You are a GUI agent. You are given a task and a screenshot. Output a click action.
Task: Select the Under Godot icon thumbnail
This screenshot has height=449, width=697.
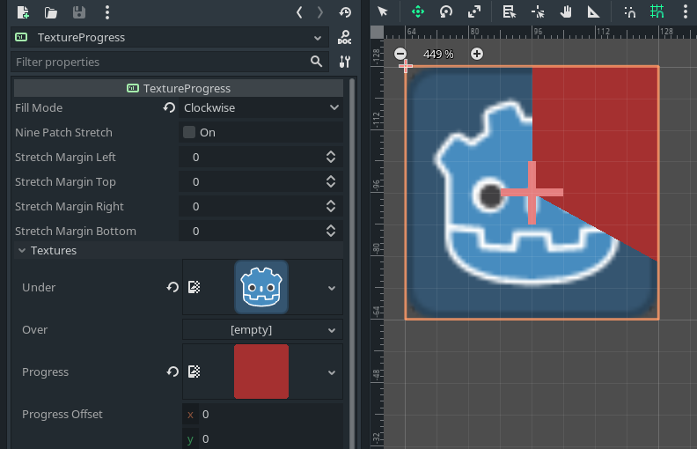261,287
